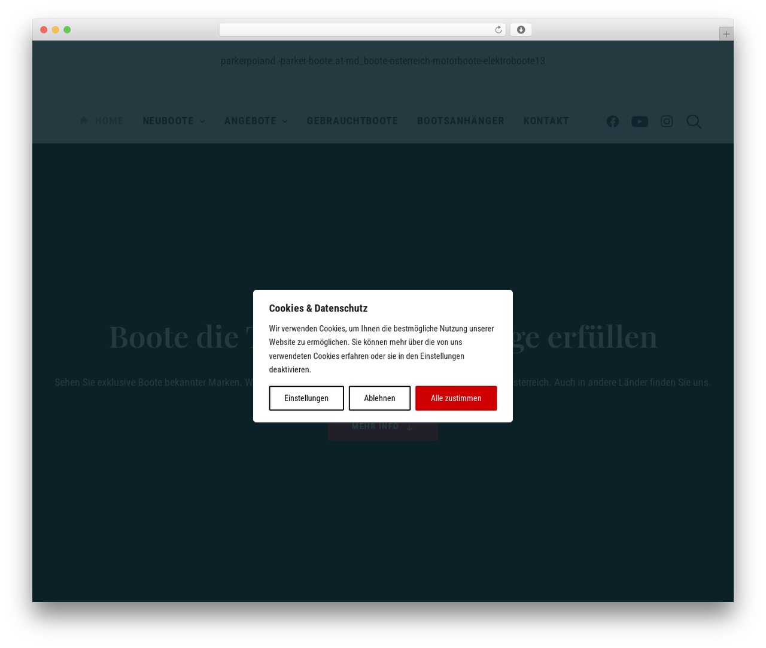The height and width of the screenshot is (648, 766).
Task: Click the search magnifier icon
Action: (694, 121)
